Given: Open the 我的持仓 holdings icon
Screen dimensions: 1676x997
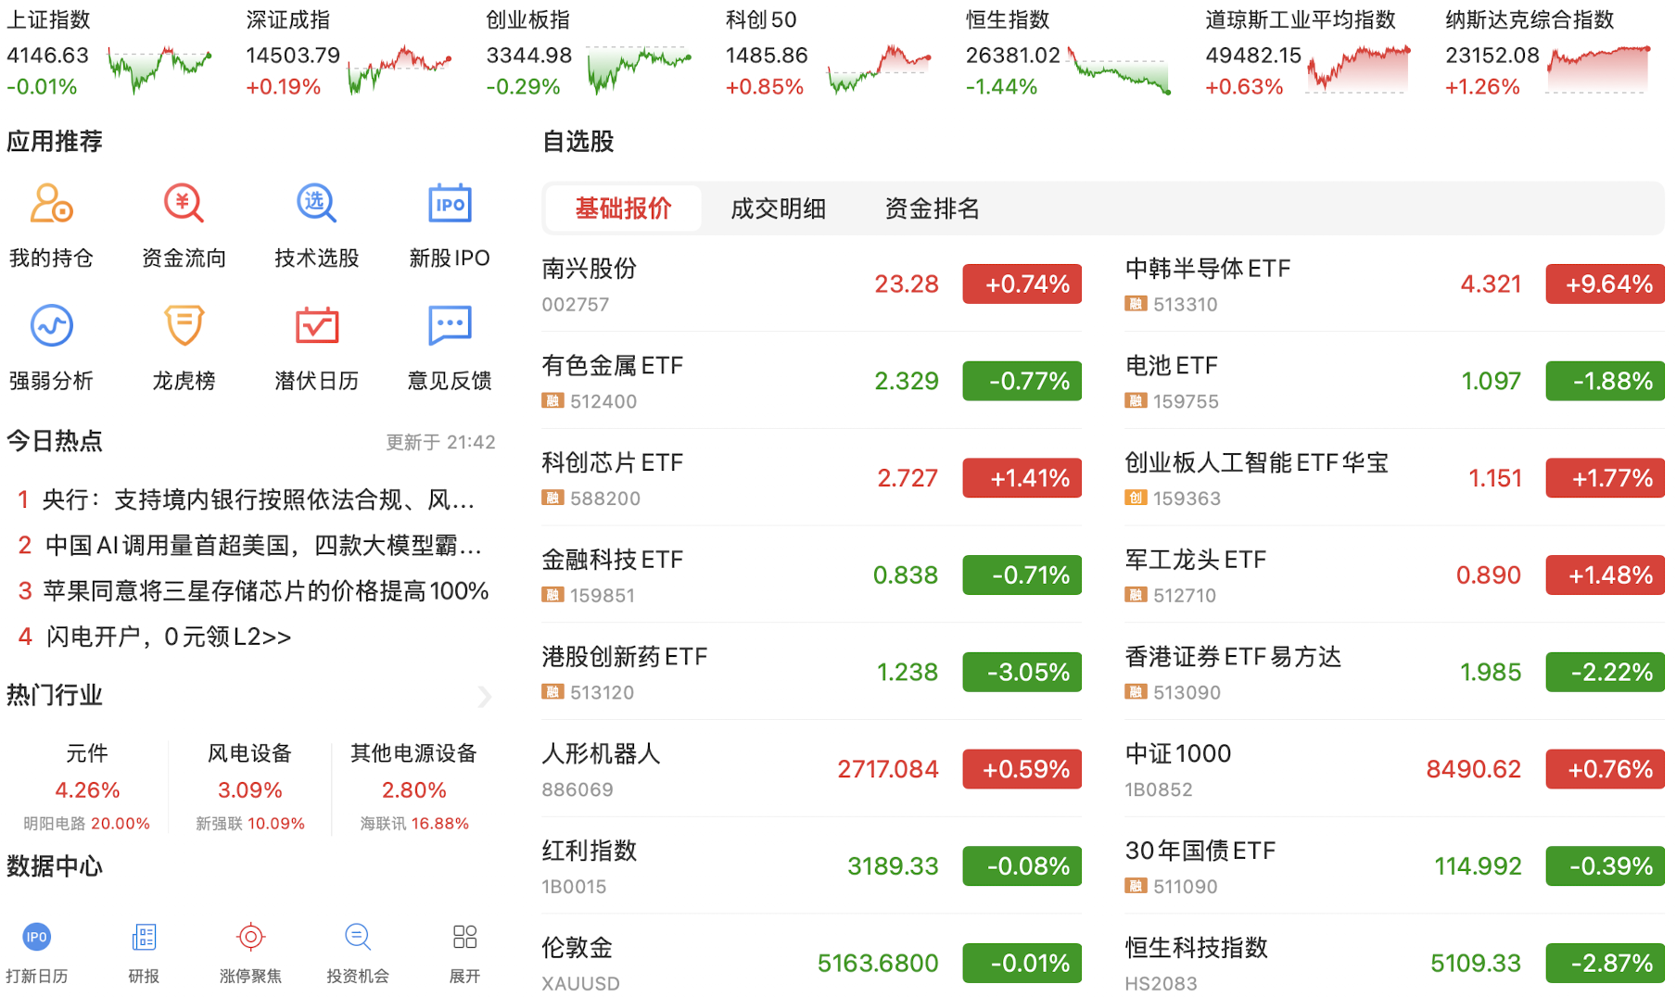Looking at the screenshot, I should [51, 204].
